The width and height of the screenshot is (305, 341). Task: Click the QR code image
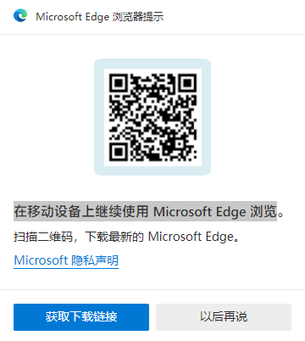coord(152,117)
